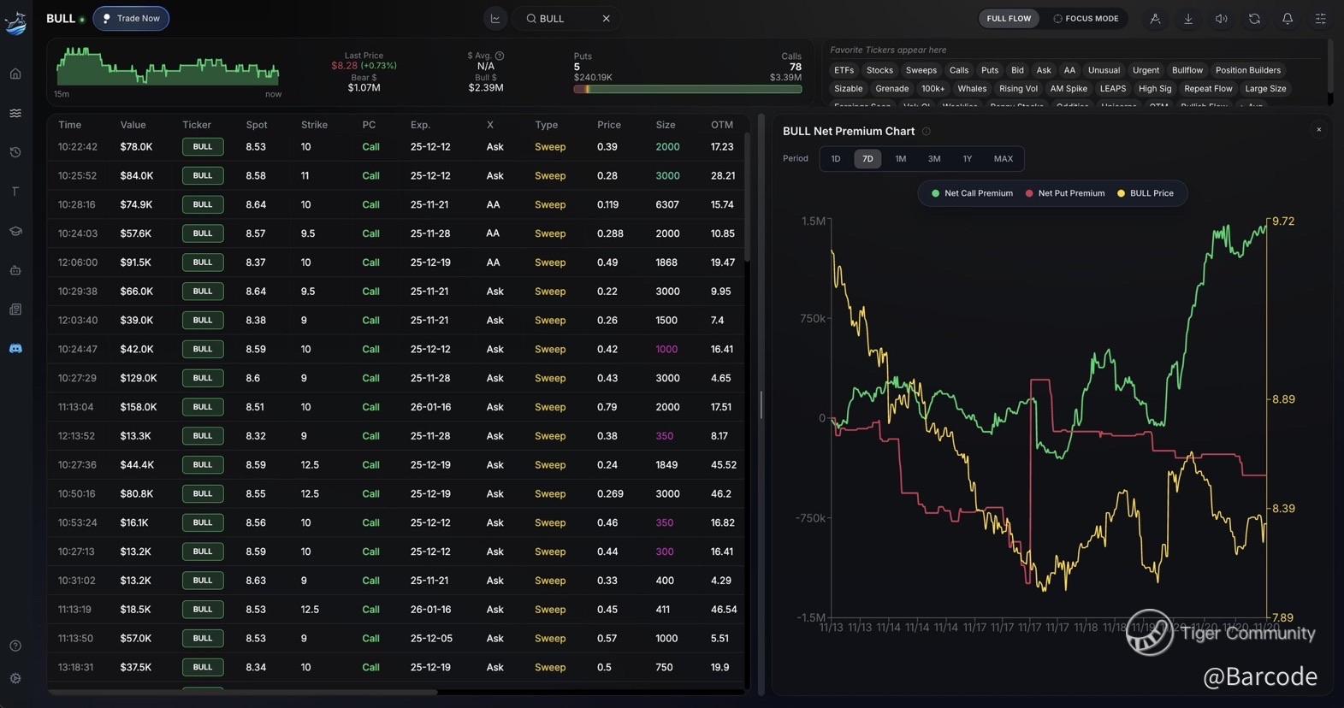Select the 3M period

(934, 159)
